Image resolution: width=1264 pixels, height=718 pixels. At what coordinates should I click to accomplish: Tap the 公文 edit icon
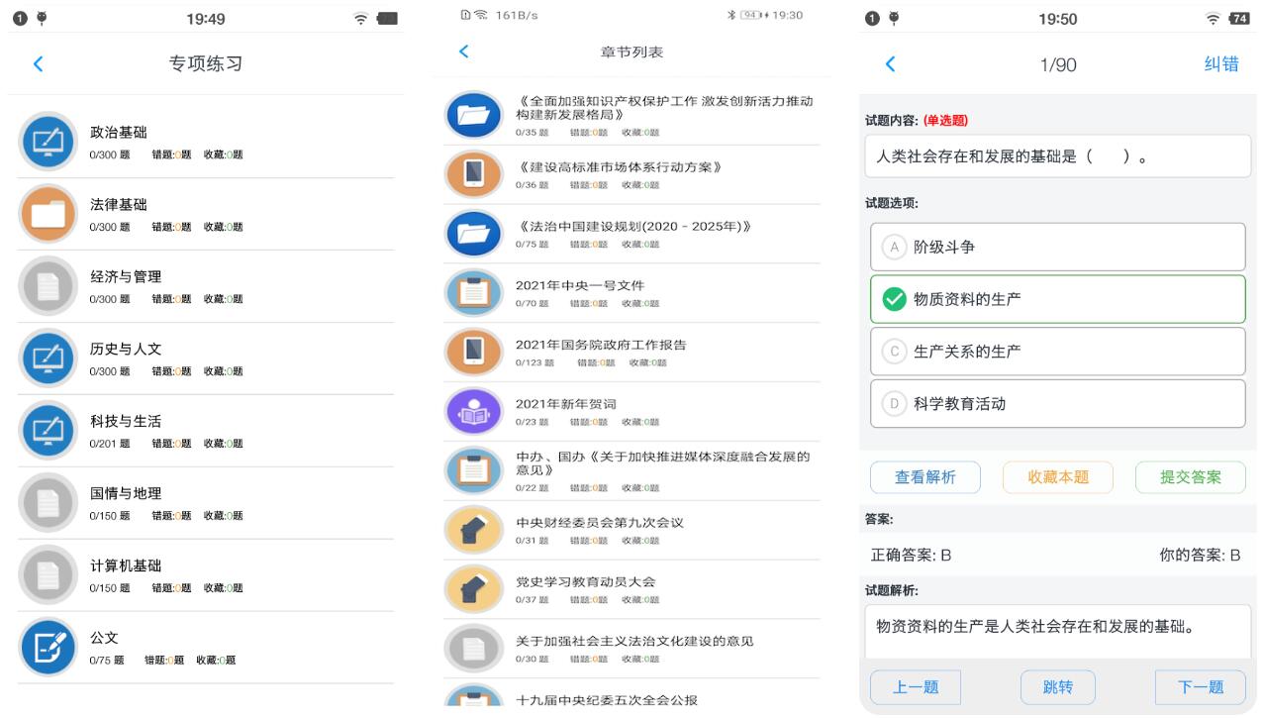[x=48, y=647]
